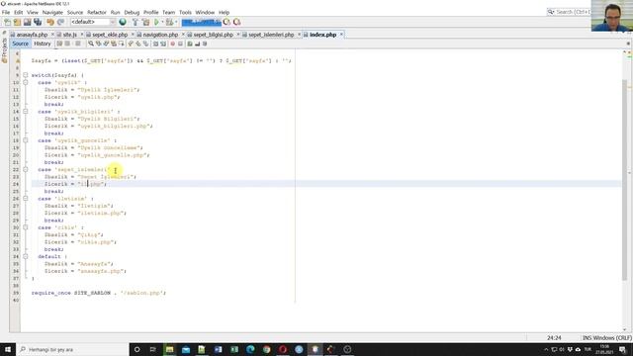Click the Stop Macro Recording icon
Image resolution: width=633 pixels, height=356 pixels.
(180, 44)
